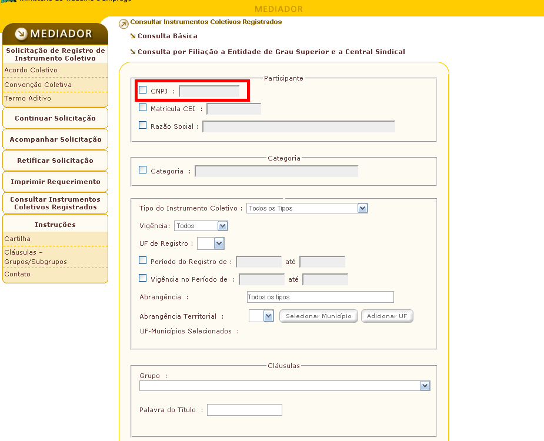Open Acompanhar Solicitação sidebar item
Viewport: 544px width, 441px height.
(x=55, y=139)
